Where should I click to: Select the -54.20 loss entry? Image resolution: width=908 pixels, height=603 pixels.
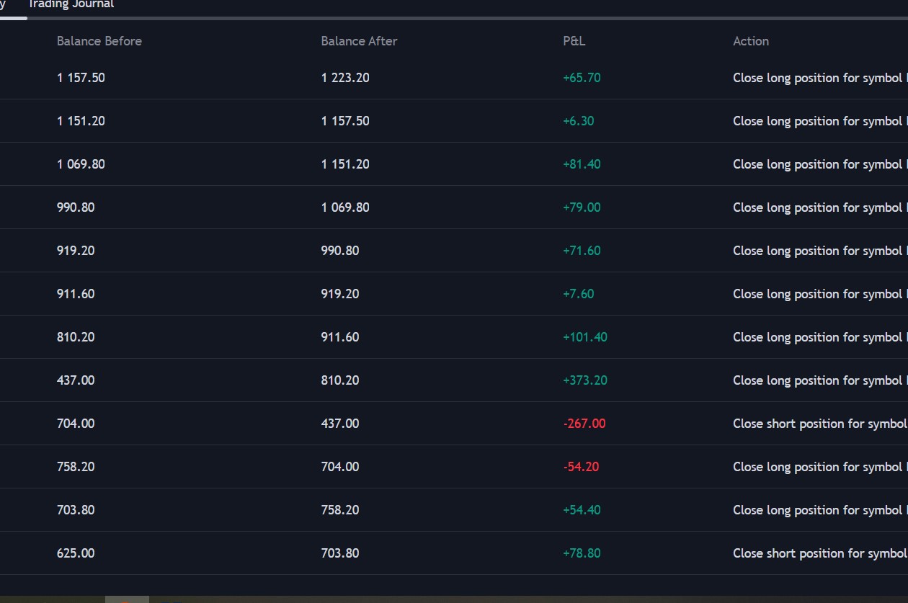coord(581,467)
